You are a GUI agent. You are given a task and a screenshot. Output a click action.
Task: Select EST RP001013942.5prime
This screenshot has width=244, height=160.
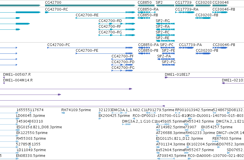[178, 113]
